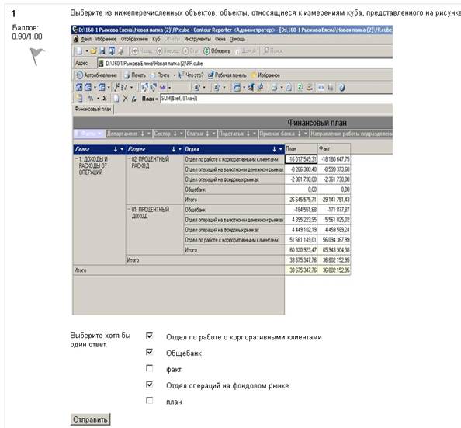Screen dimensions: 461x428
Task: Click the Назад navigation button
Action: point(142,51)
